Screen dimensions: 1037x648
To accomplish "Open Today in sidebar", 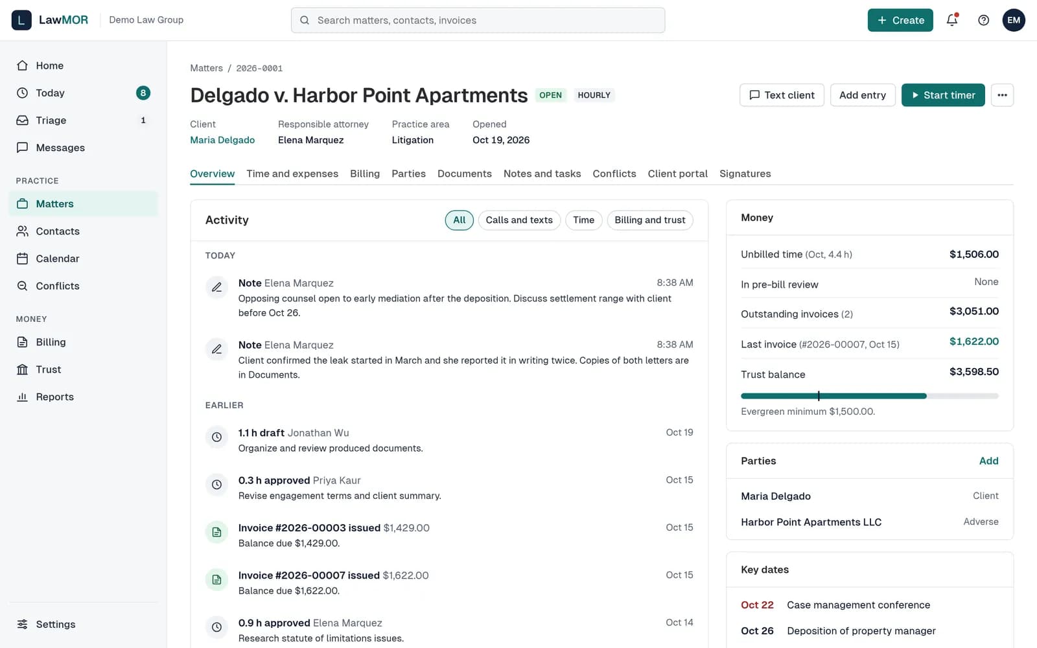I will click(x=83, y=93).
